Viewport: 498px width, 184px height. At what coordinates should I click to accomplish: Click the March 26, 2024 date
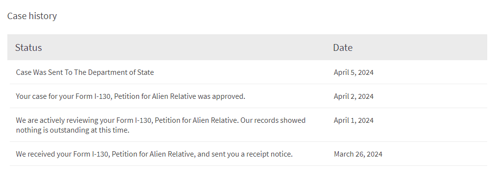pos(358,154)
